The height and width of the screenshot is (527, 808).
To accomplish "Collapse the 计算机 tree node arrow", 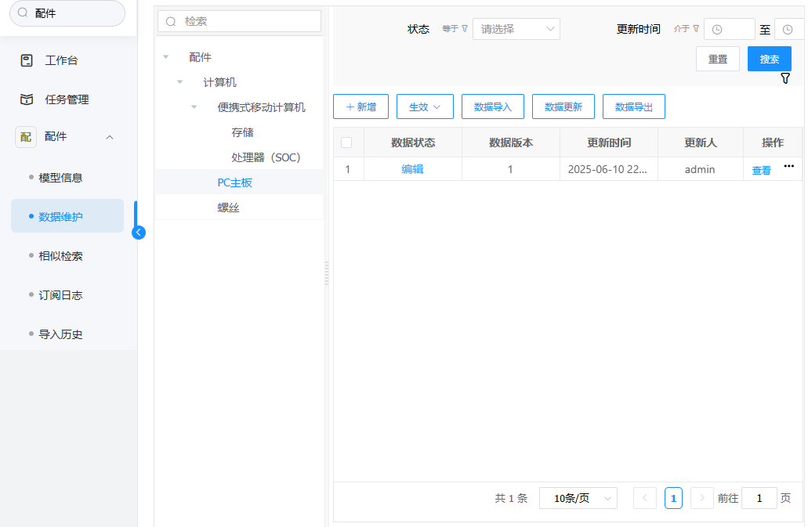I will click(180, 82).
